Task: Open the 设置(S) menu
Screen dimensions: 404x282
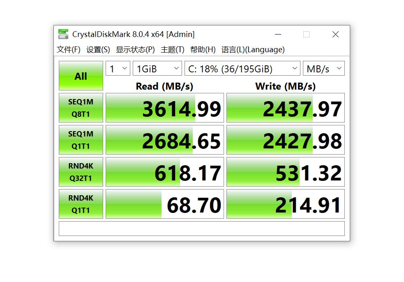Action: pos(98,50)
